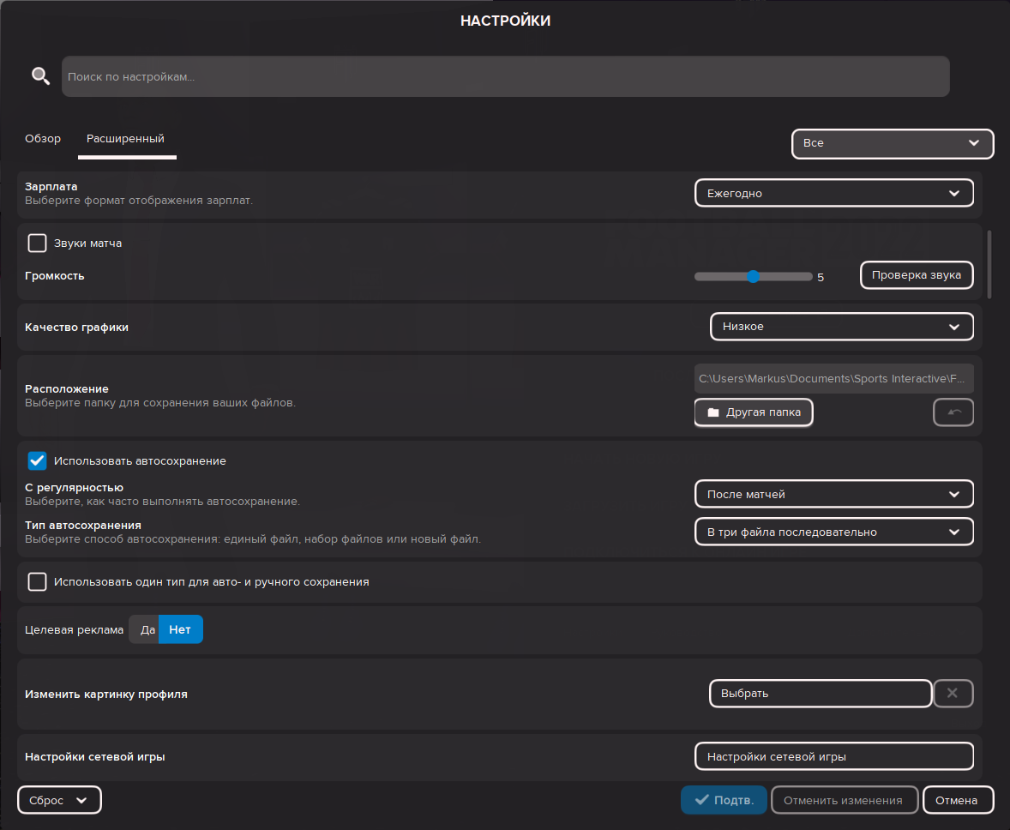This screenshot has height=830, width=1010.
Task: Click Выбрать to change profile picture
Action: click(821, 694)
